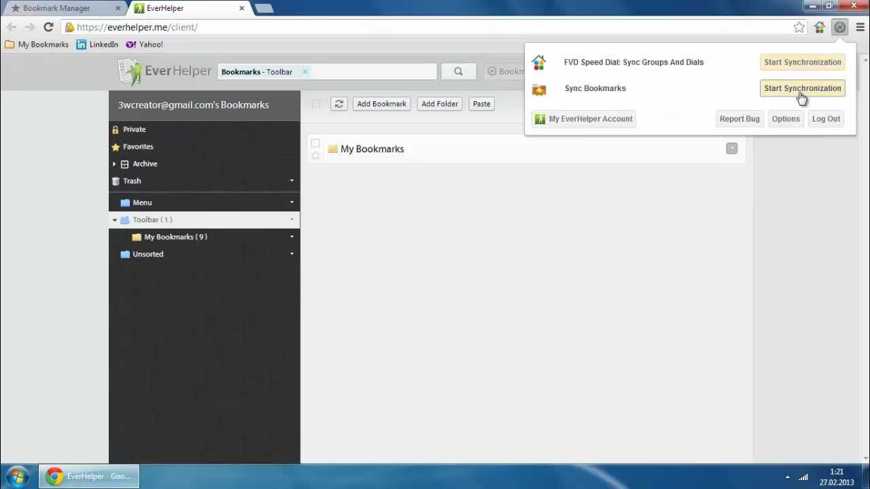Click the yellow My Bookmarks (9) folder icon
Image resolution: width=870 pixels, height=489 pixels.
(x=137, y=237)
